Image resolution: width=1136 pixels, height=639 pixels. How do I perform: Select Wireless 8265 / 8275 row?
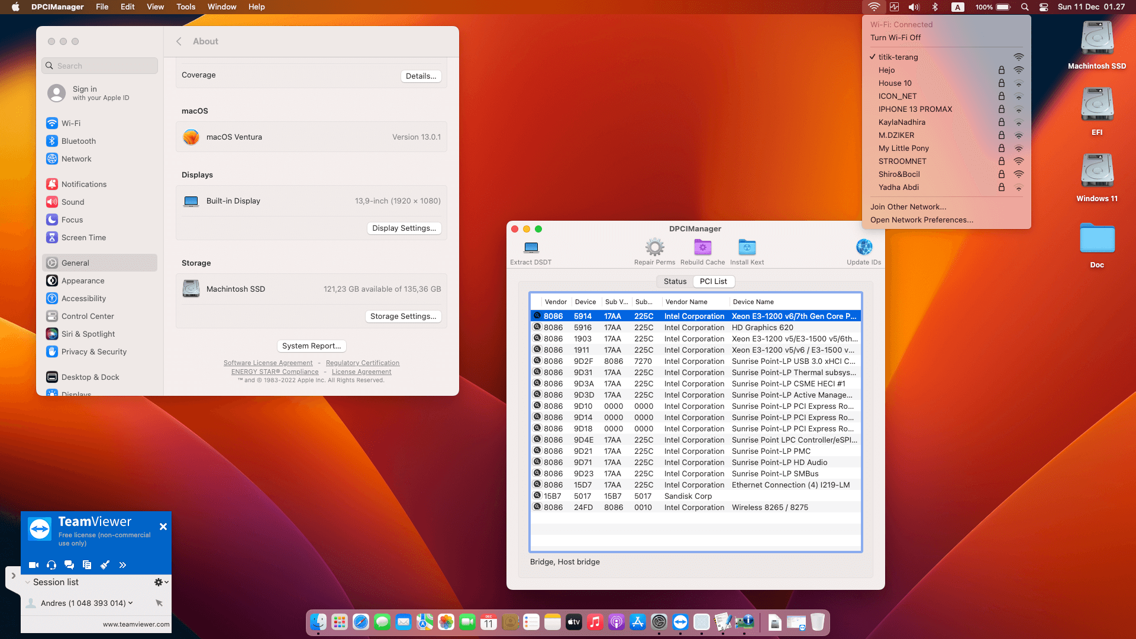tap(696, 507)
